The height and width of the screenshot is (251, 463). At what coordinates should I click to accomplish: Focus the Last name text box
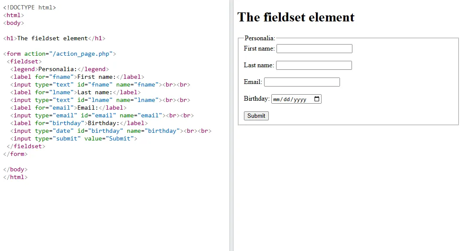(314, 66)
